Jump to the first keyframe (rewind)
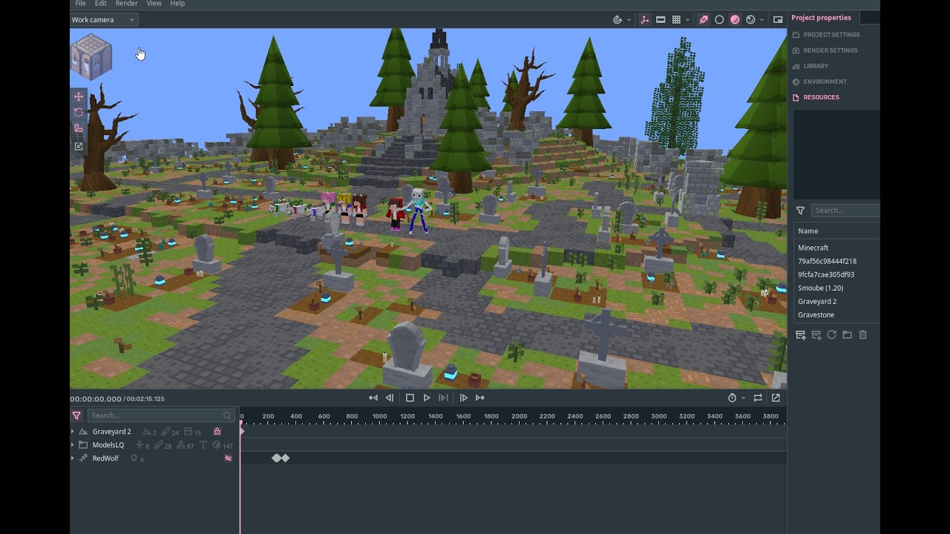This screenshot has width=950, height=534. point(373,398)
